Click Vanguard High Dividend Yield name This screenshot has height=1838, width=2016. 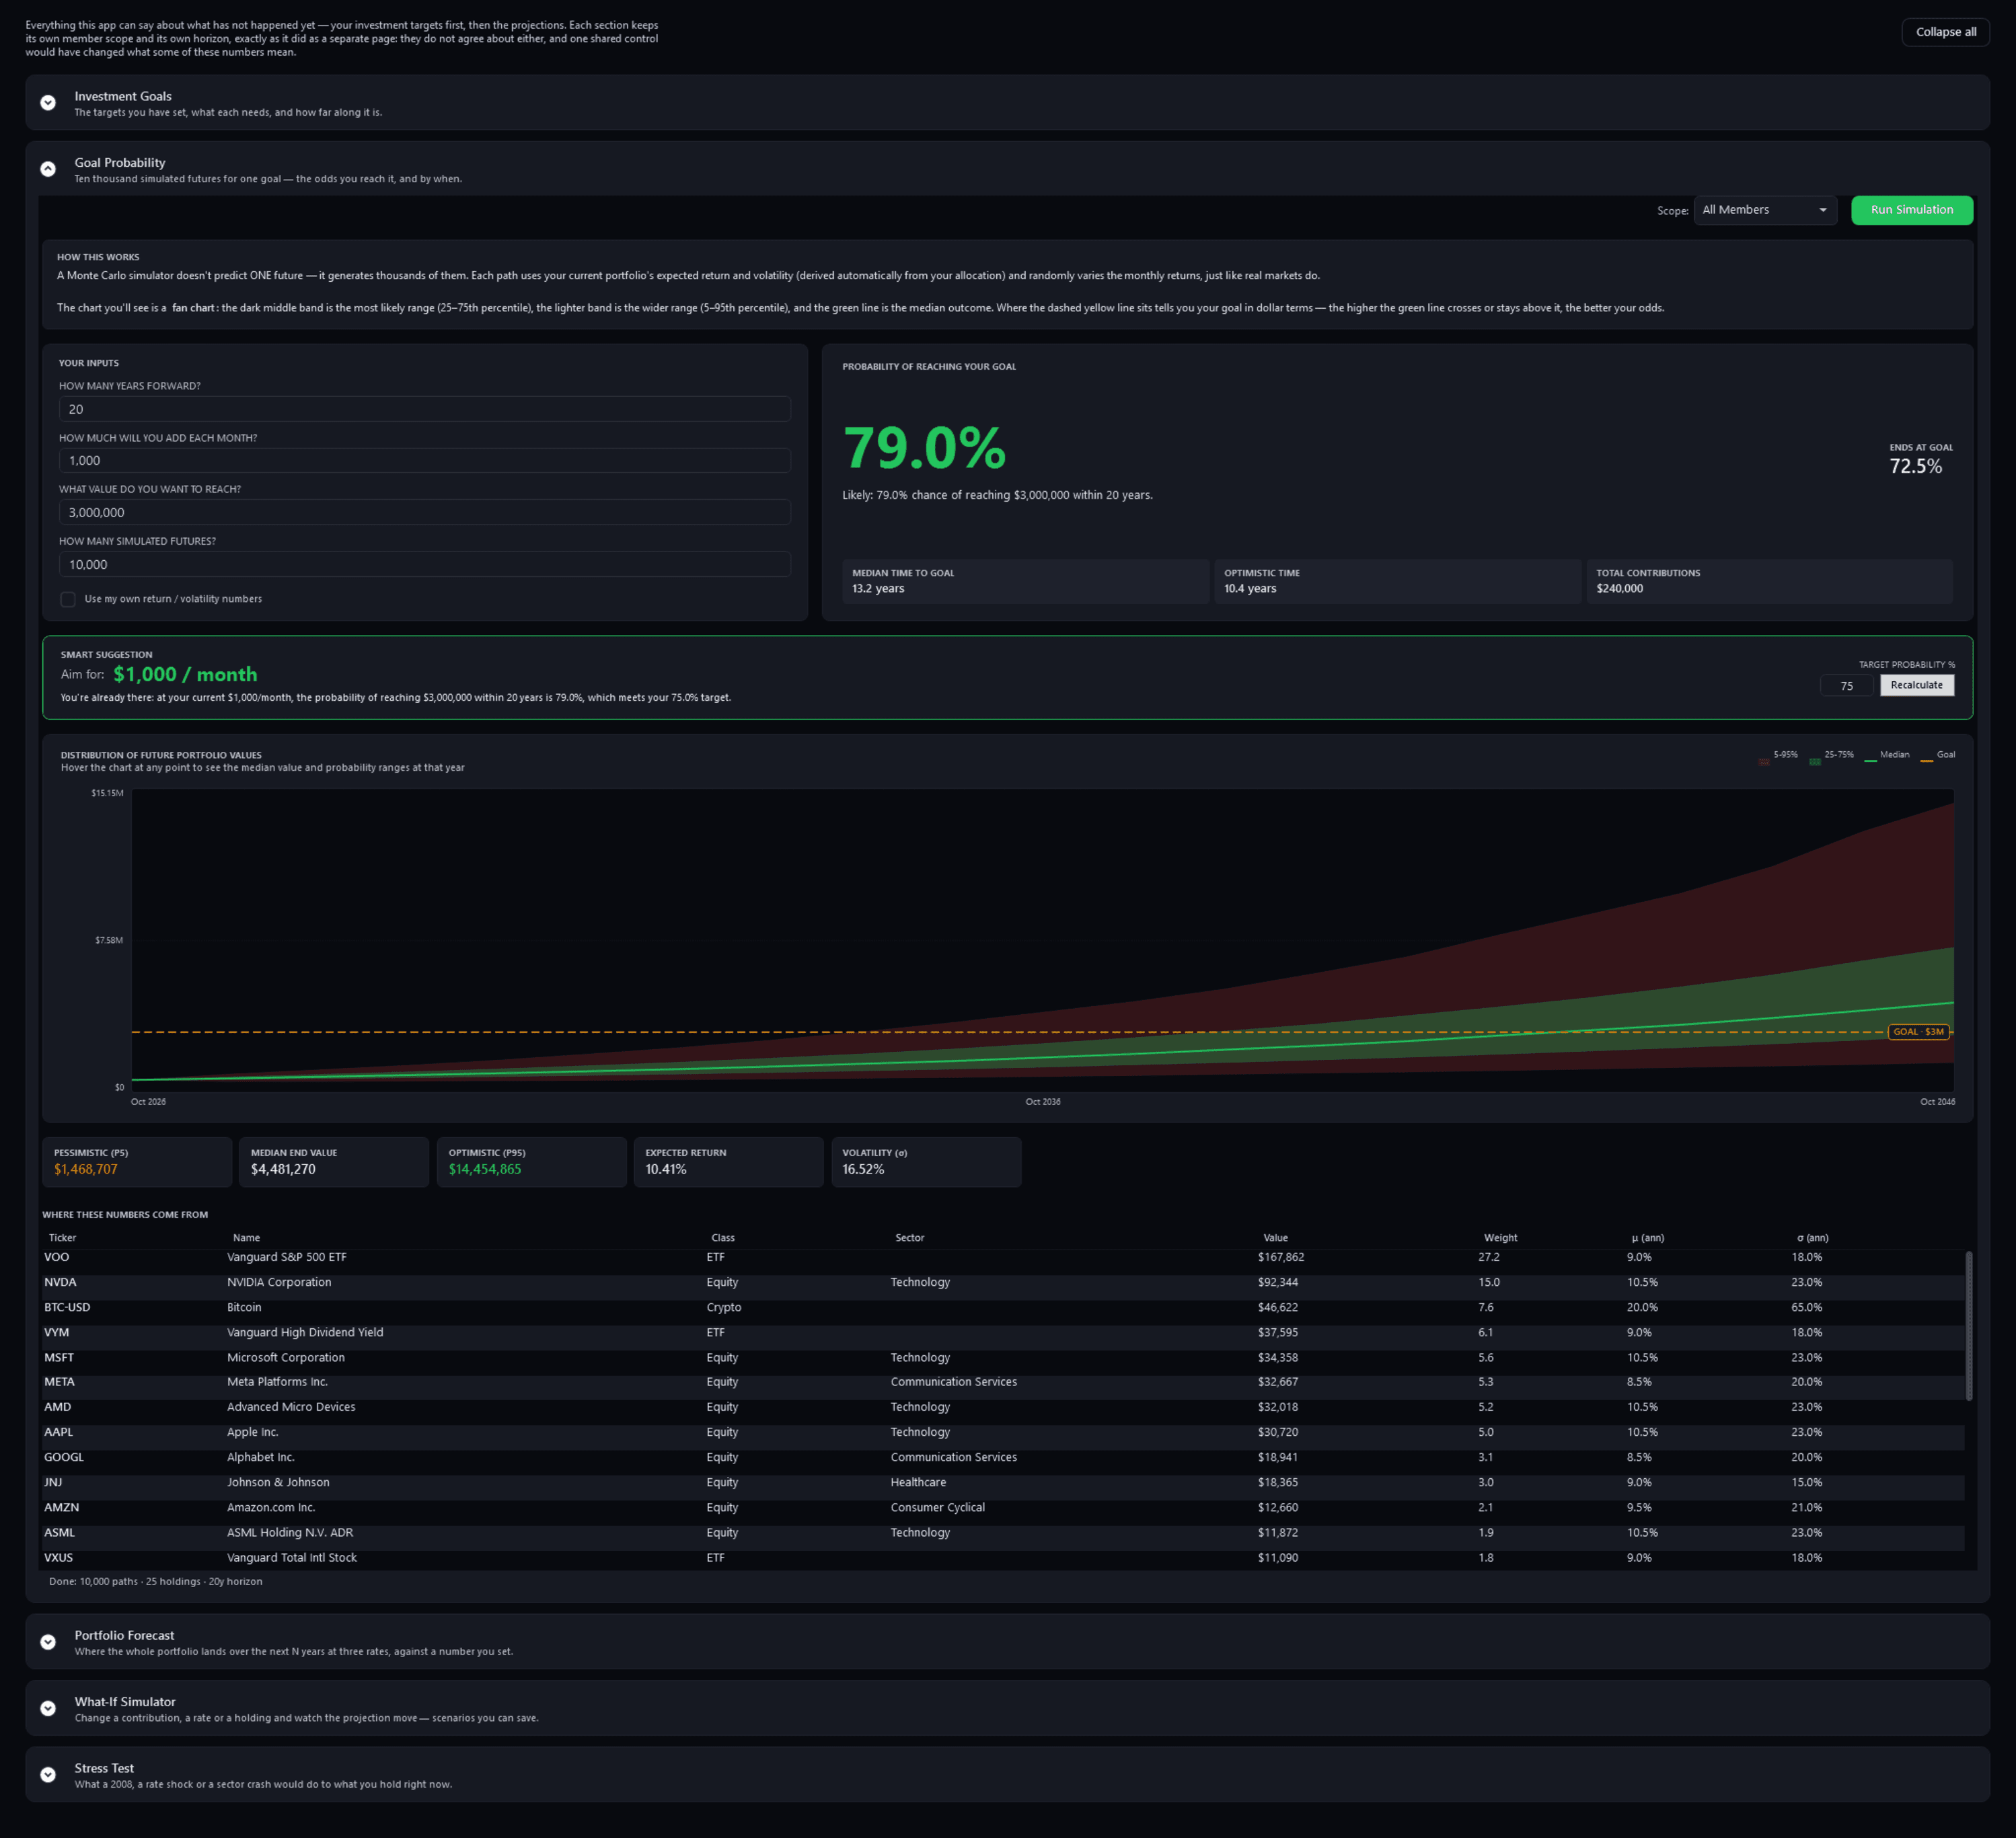point(305,1333)
